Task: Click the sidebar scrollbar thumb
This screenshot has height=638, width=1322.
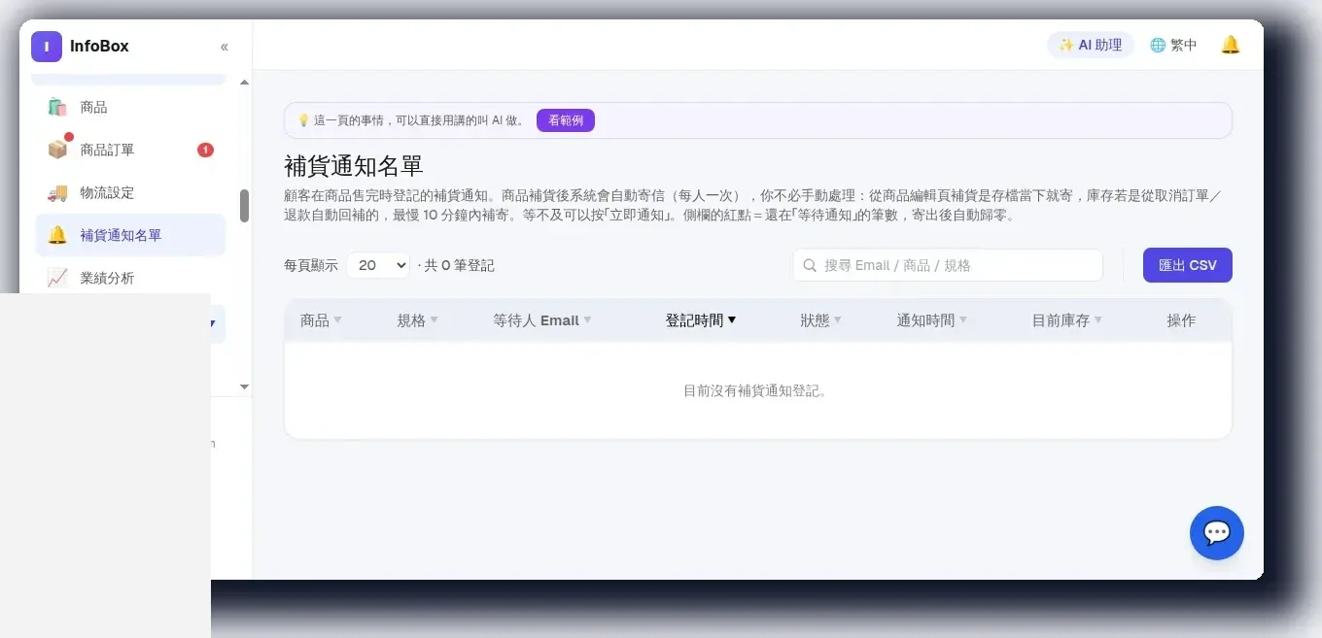Action: [244, 206]
